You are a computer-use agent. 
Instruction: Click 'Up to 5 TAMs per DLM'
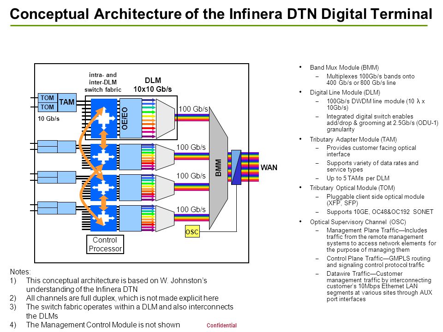(358, 178)
